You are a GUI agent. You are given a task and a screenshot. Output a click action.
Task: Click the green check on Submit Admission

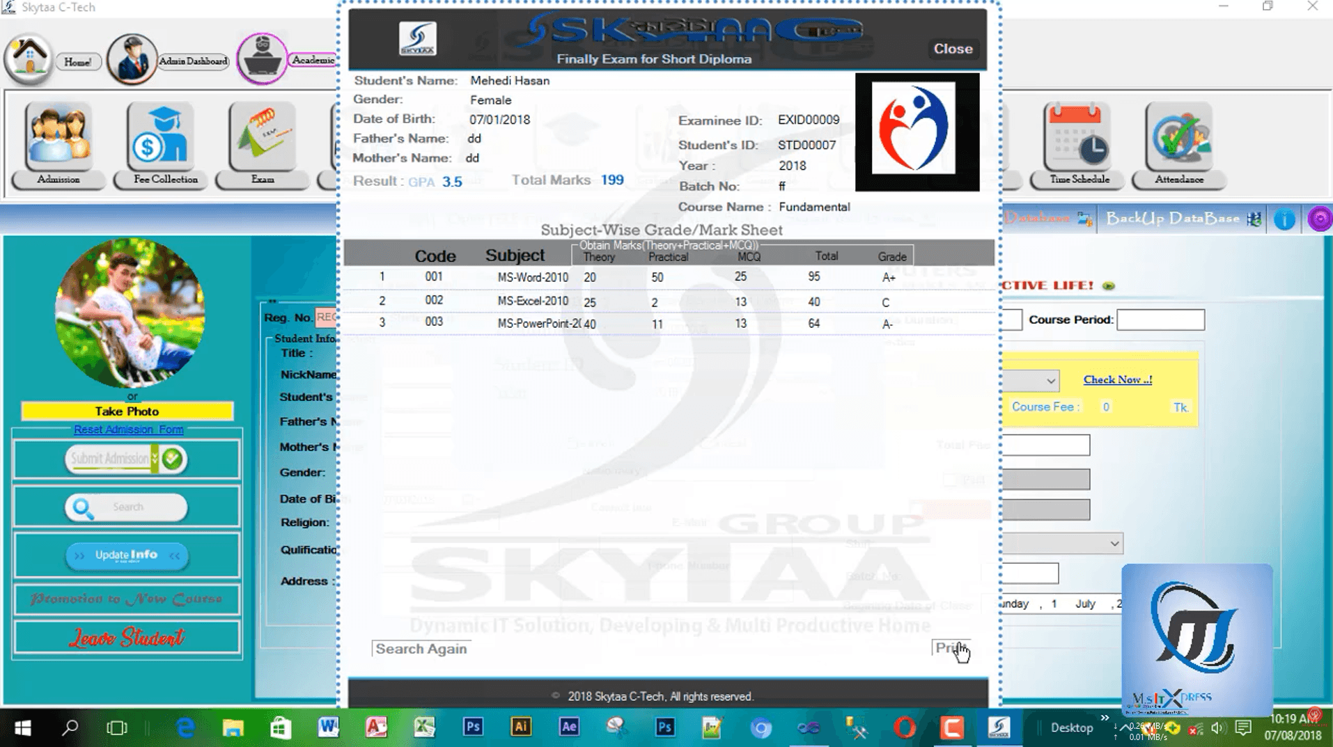point(172,459)
